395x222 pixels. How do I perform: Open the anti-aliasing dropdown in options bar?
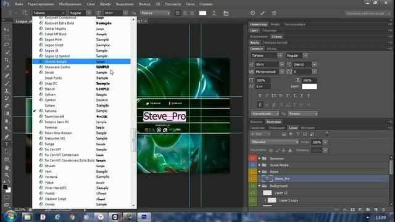(155, 13)
